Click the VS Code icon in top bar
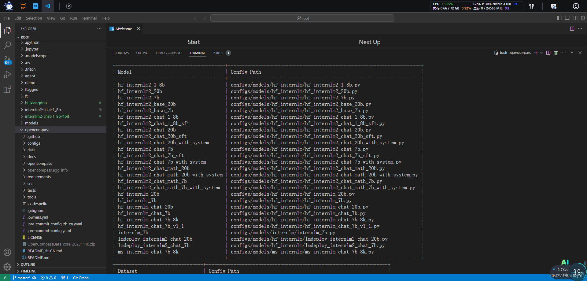This screenshot has width=587, height=281. 48,6
